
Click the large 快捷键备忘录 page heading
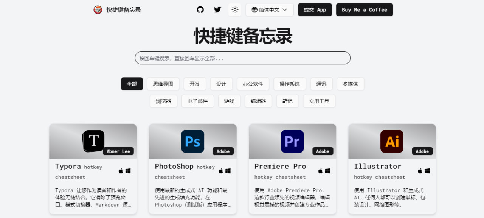point(243,37)
